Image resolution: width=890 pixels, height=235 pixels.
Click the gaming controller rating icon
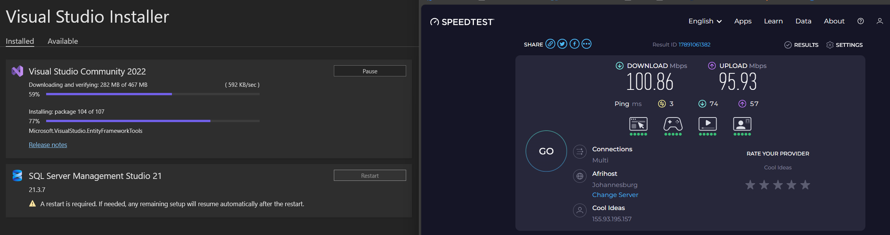[x=673, y=124]
